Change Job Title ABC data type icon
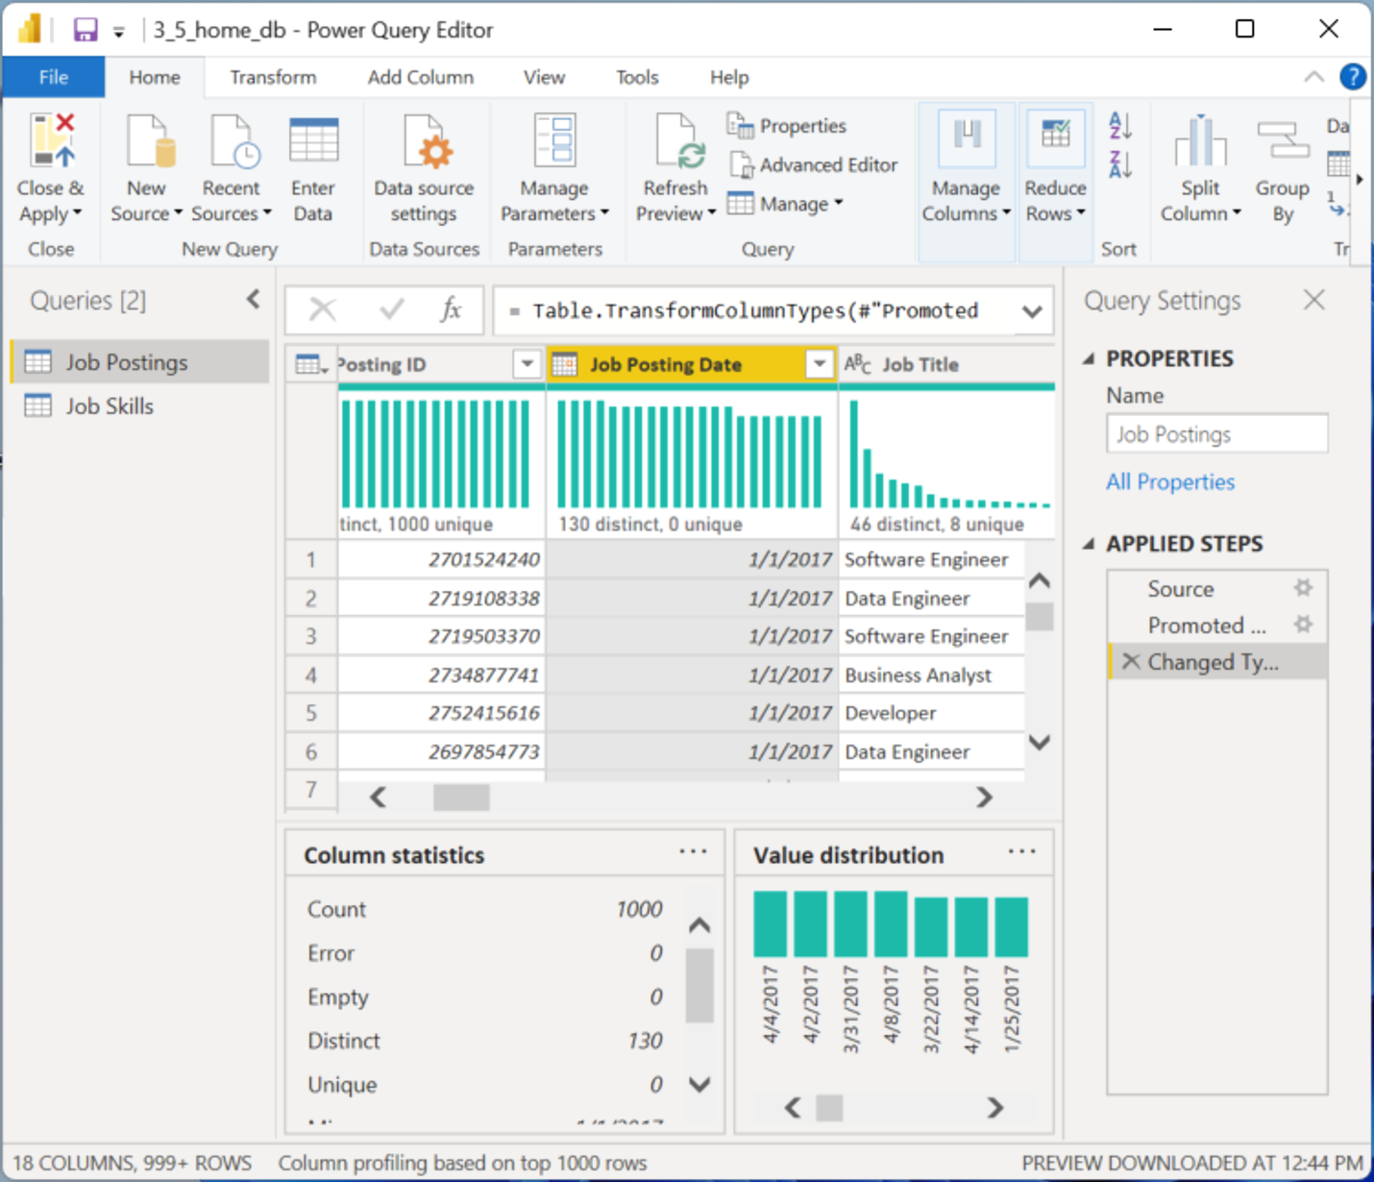The image size is (1374, 1182). coord(858,364)
